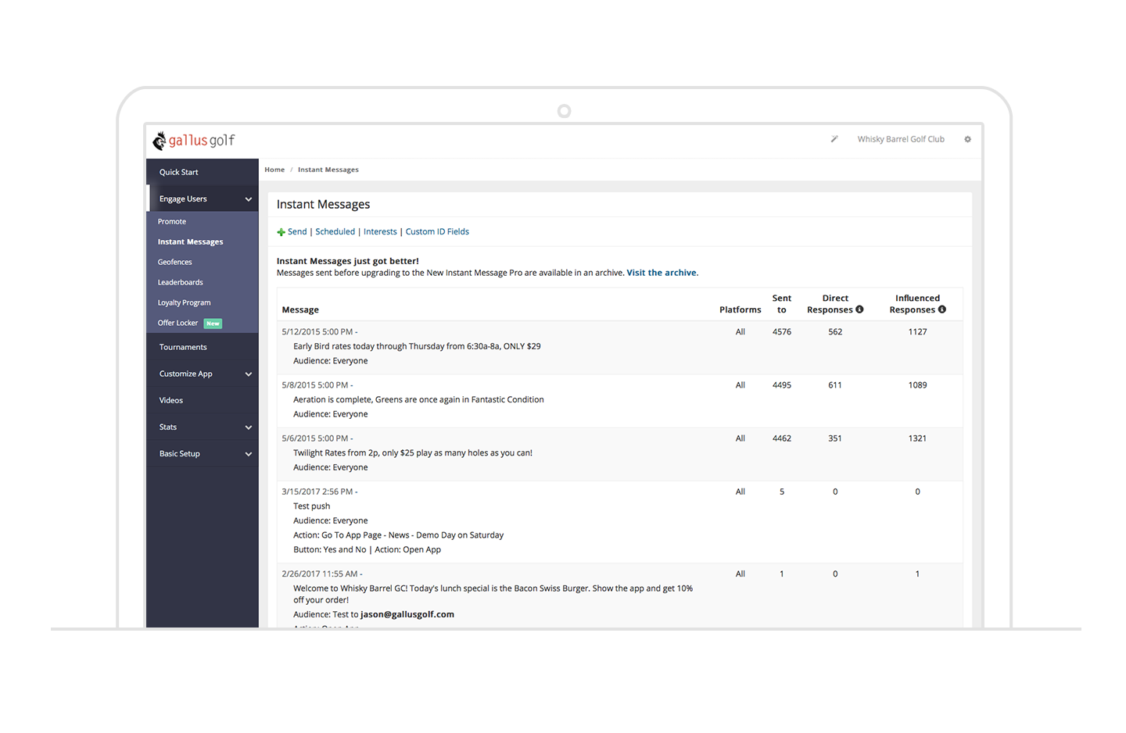Open the settings gear icon
The width and height of the screenshot is (1126, 733).
pyautogui.click(x=967, y=139)
